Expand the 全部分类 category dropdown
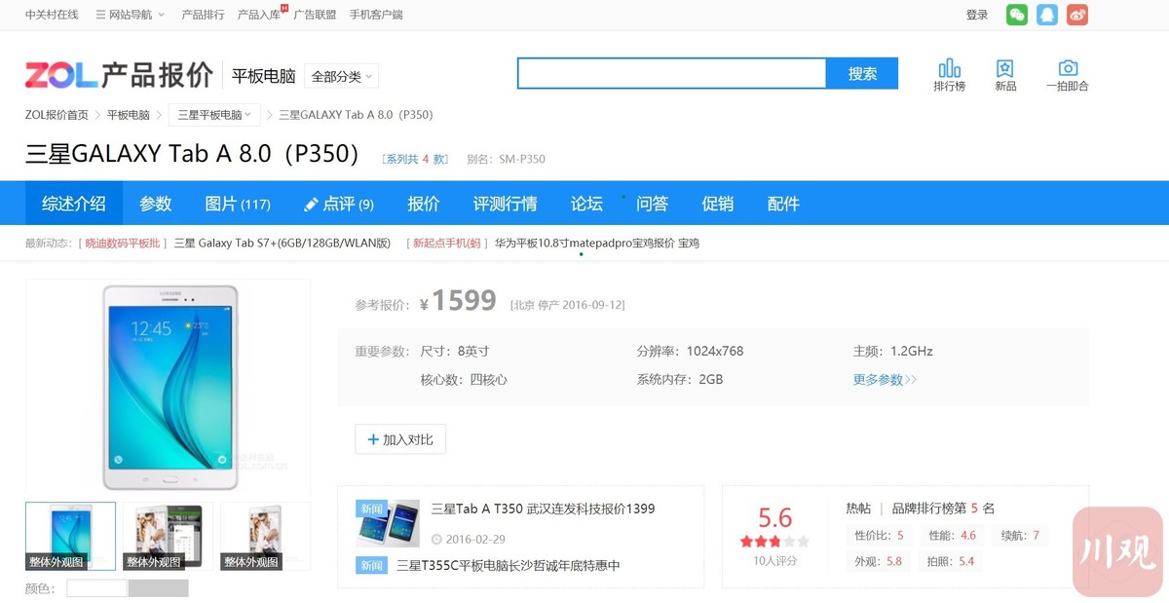The image size is (1169, 603). tap(341, 76)
